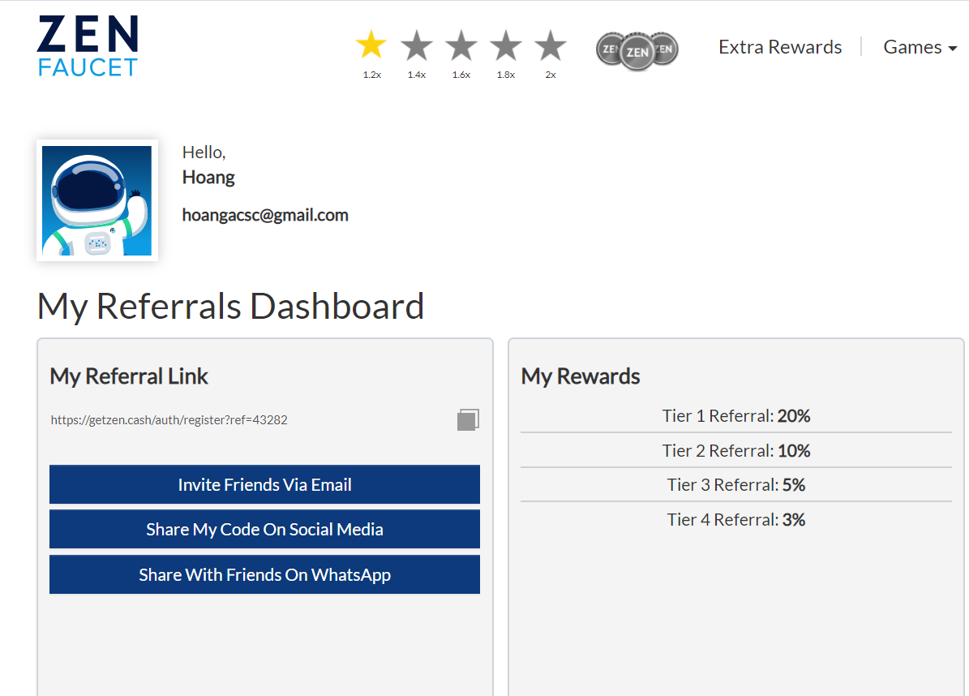Click the ZEN Faucet logo
969x696 pixels.
point(88,47)
